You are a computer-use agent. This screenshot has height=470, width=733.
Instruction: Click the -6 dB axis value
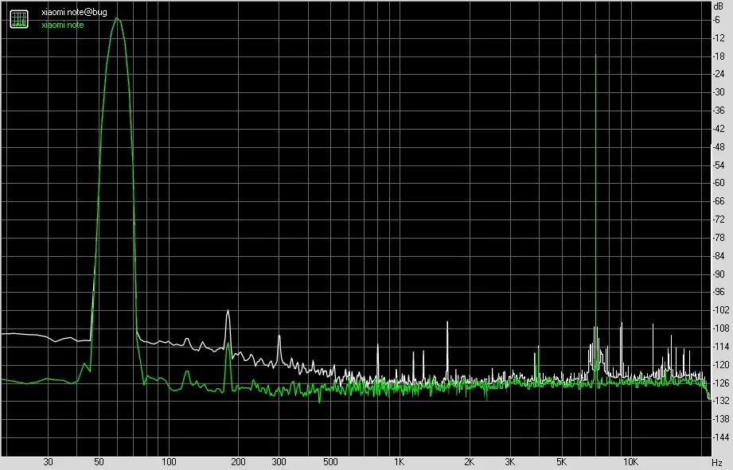716,20
